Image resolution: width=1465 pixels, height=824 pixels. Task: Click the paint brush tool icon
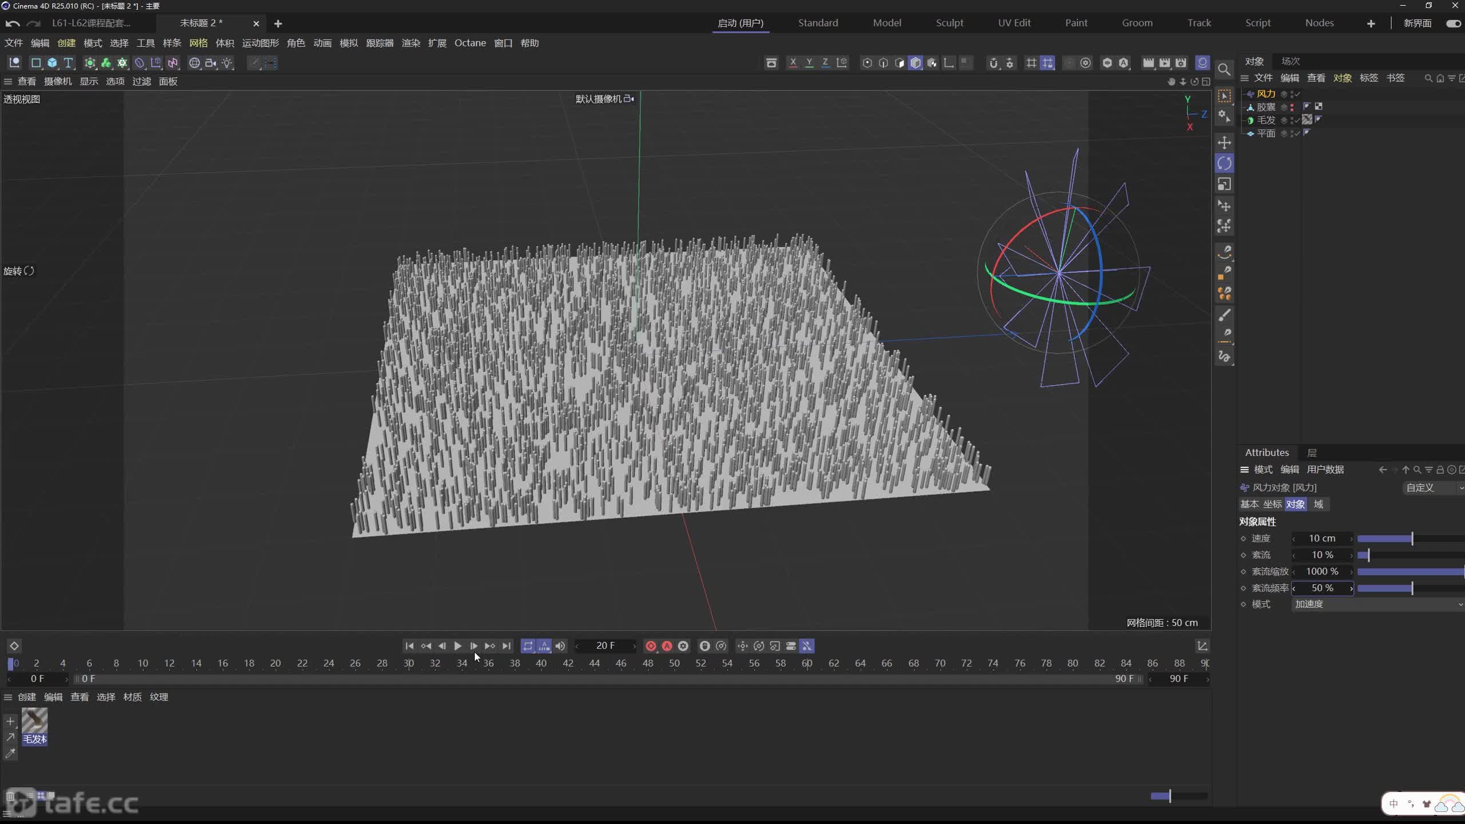tap(1224, 315)
